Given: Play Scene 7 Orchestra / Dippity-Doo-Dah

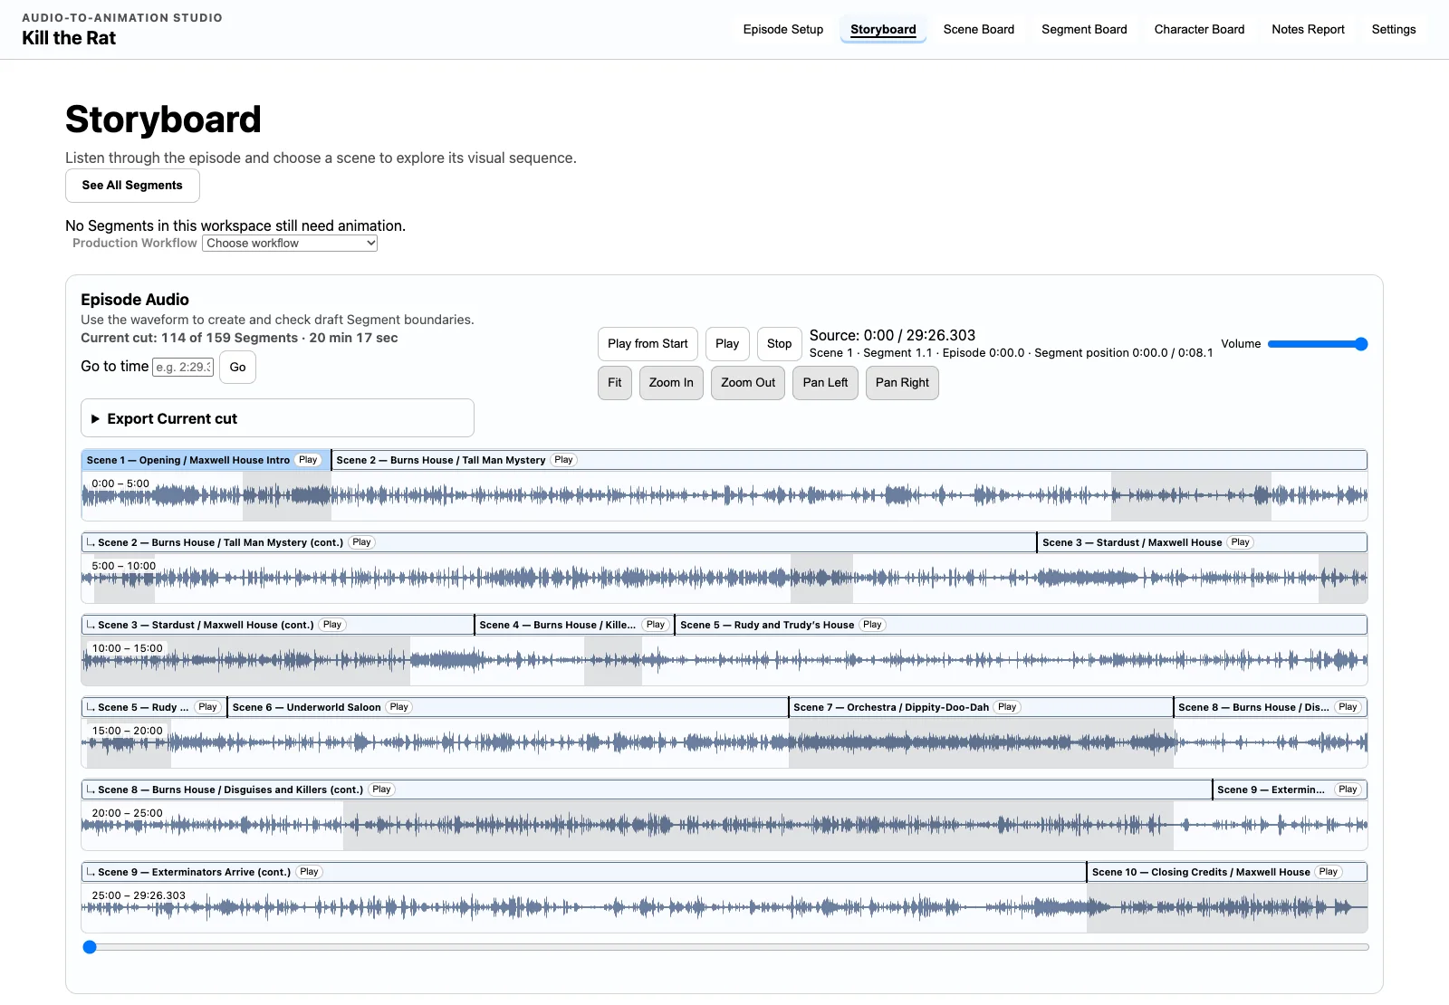Looking at the screenshot, I should 1007,707.
